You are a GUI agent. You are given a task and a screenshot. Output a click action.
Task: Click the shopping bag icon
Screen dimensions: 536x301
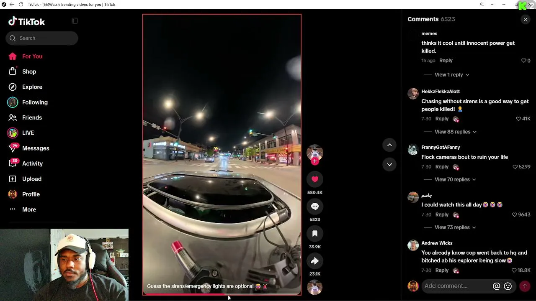[13, 71]
